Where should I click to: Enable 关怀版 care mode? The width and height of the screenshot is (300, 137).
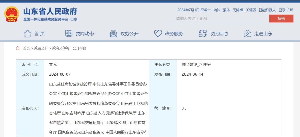(251, 10)
